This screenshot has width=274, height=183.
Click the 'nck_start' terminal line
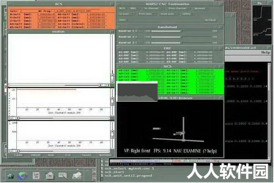pos(114,172)
